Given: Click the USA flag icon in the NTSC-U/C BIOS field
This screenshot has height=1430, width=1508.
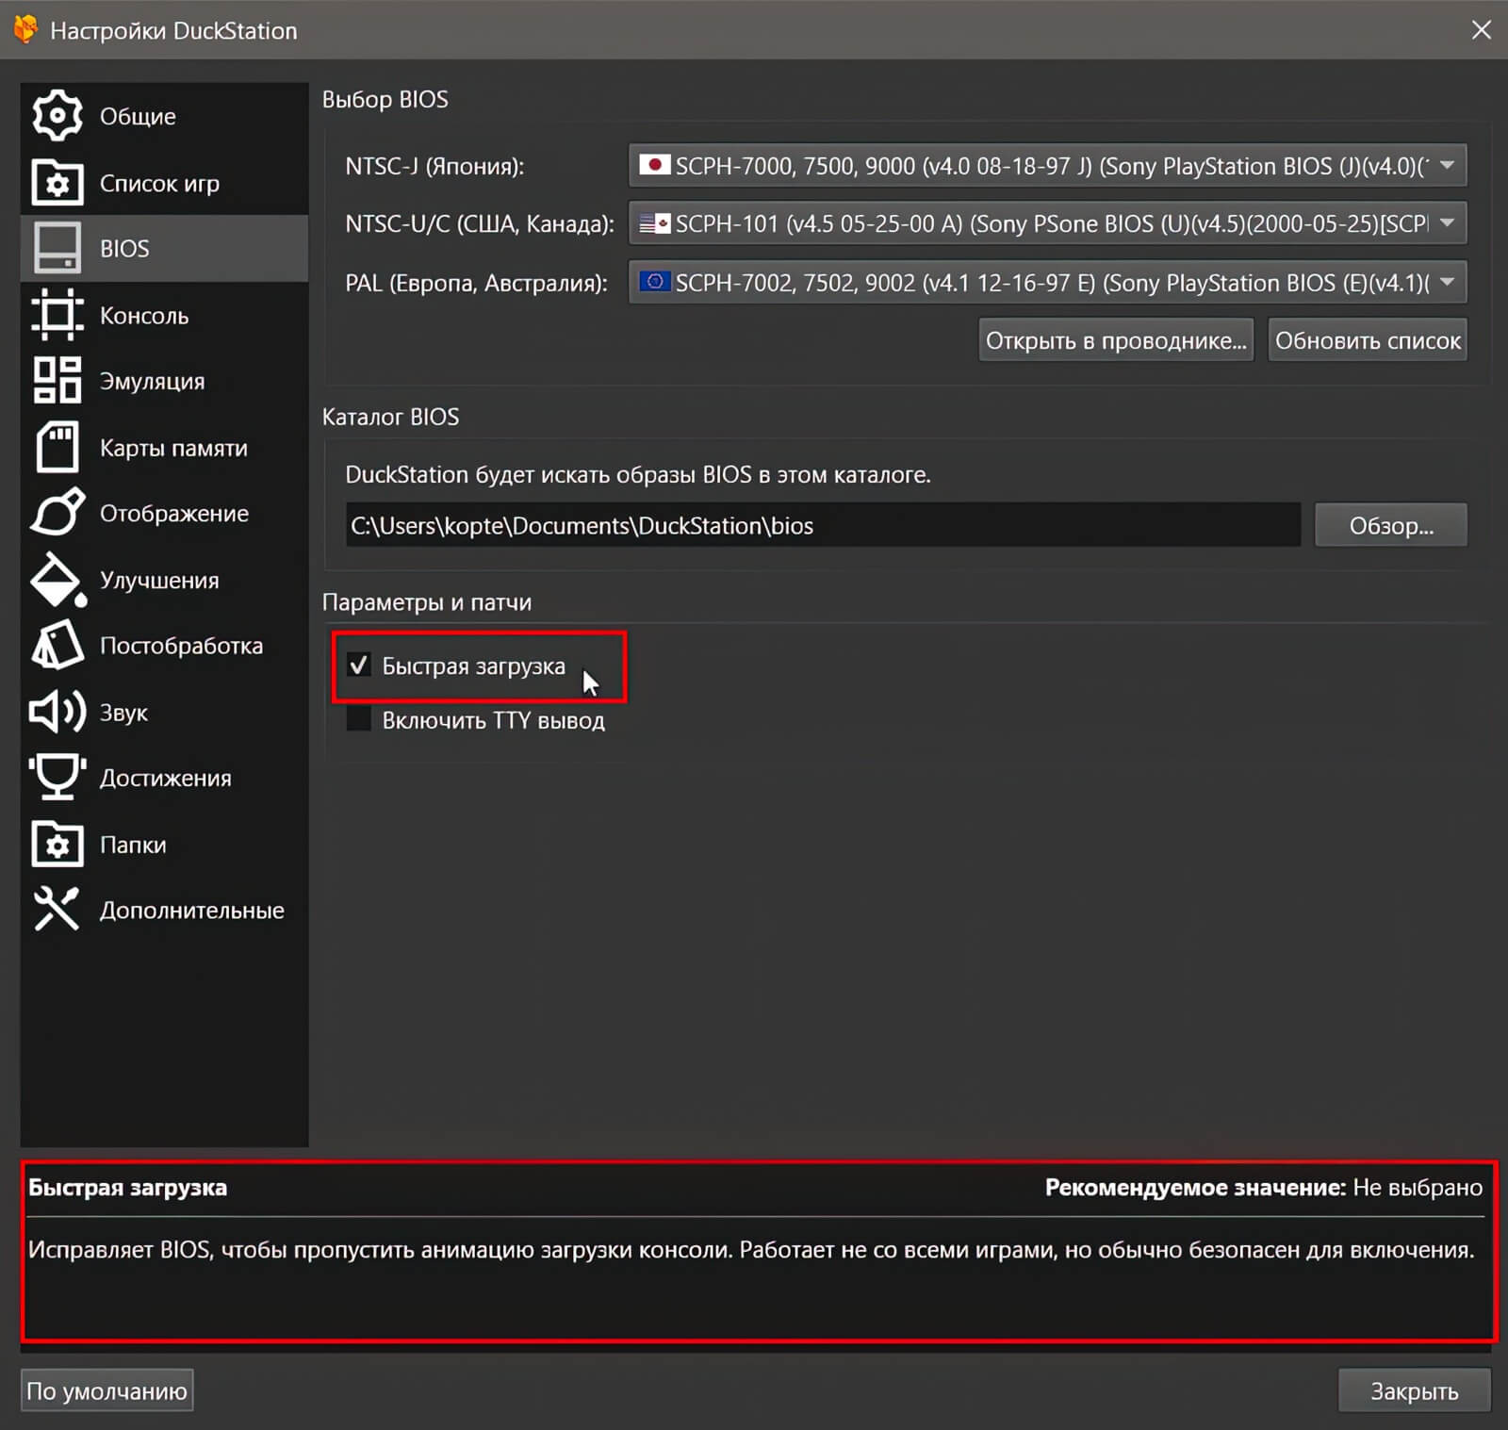Looking at the screenshot, I should point(654,223).
